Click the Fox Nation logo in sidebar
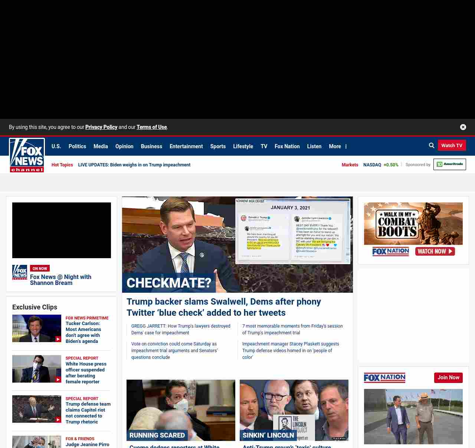475x448 pixels. 384,378
